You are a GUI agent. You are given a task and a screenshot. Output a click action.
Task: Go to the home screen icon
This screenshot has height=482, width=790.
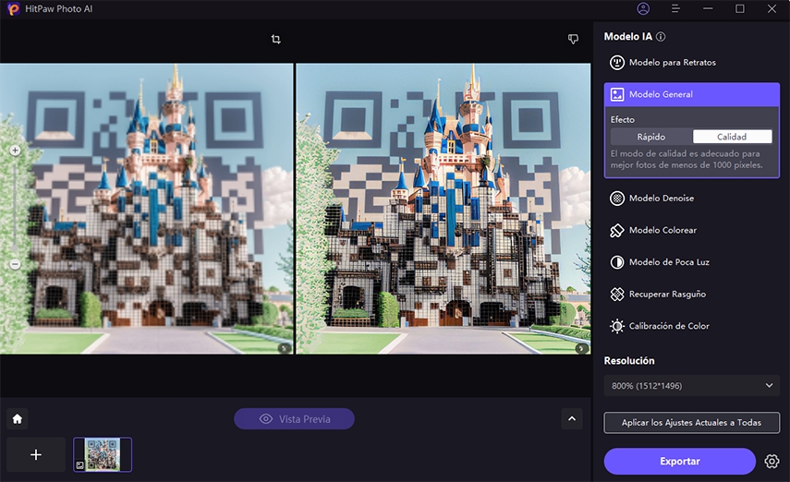18,418
